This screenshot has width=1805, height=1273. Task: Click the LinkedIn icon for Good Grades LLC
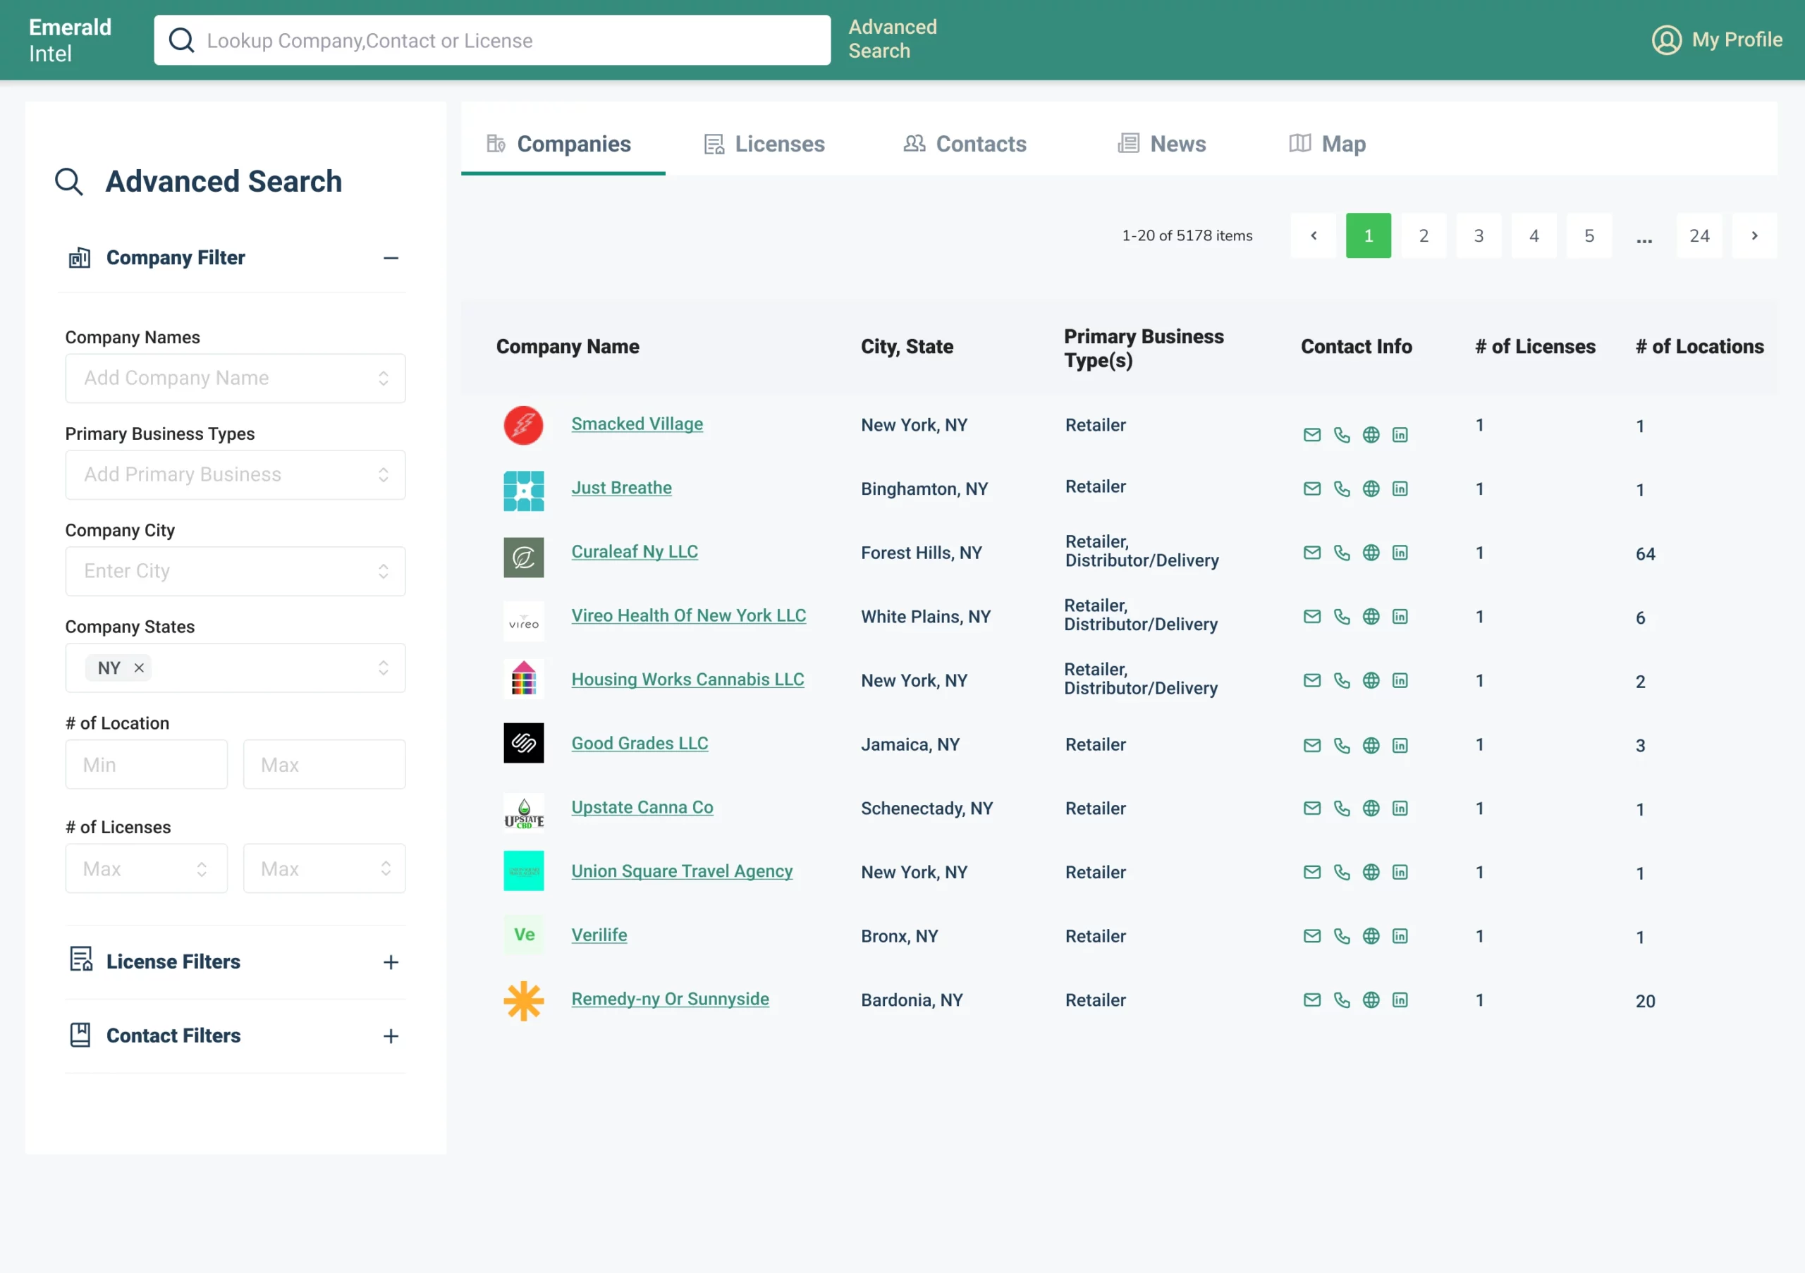(1400, 746)
